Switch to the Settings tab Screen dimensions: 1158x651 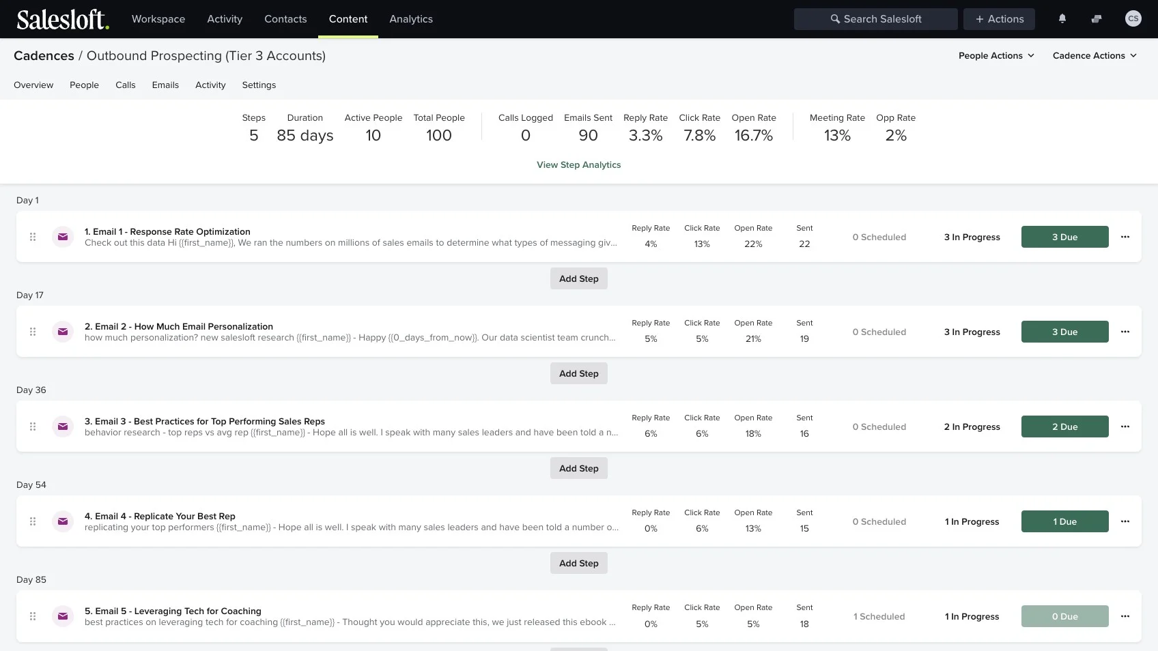[259, 85]
